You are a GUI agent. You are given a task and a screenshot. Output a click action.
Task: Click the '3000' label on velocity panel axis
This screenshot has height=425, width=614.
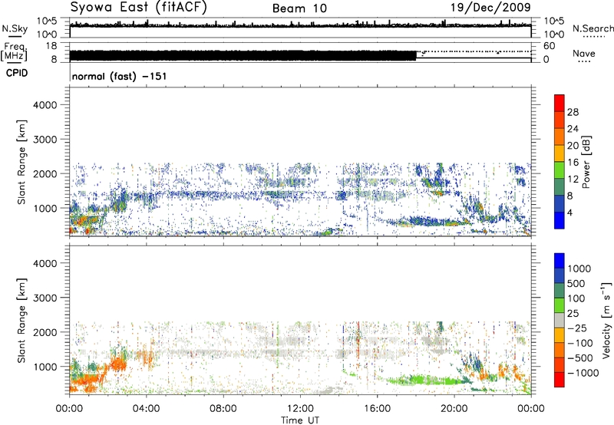click(x=45, y=298)
